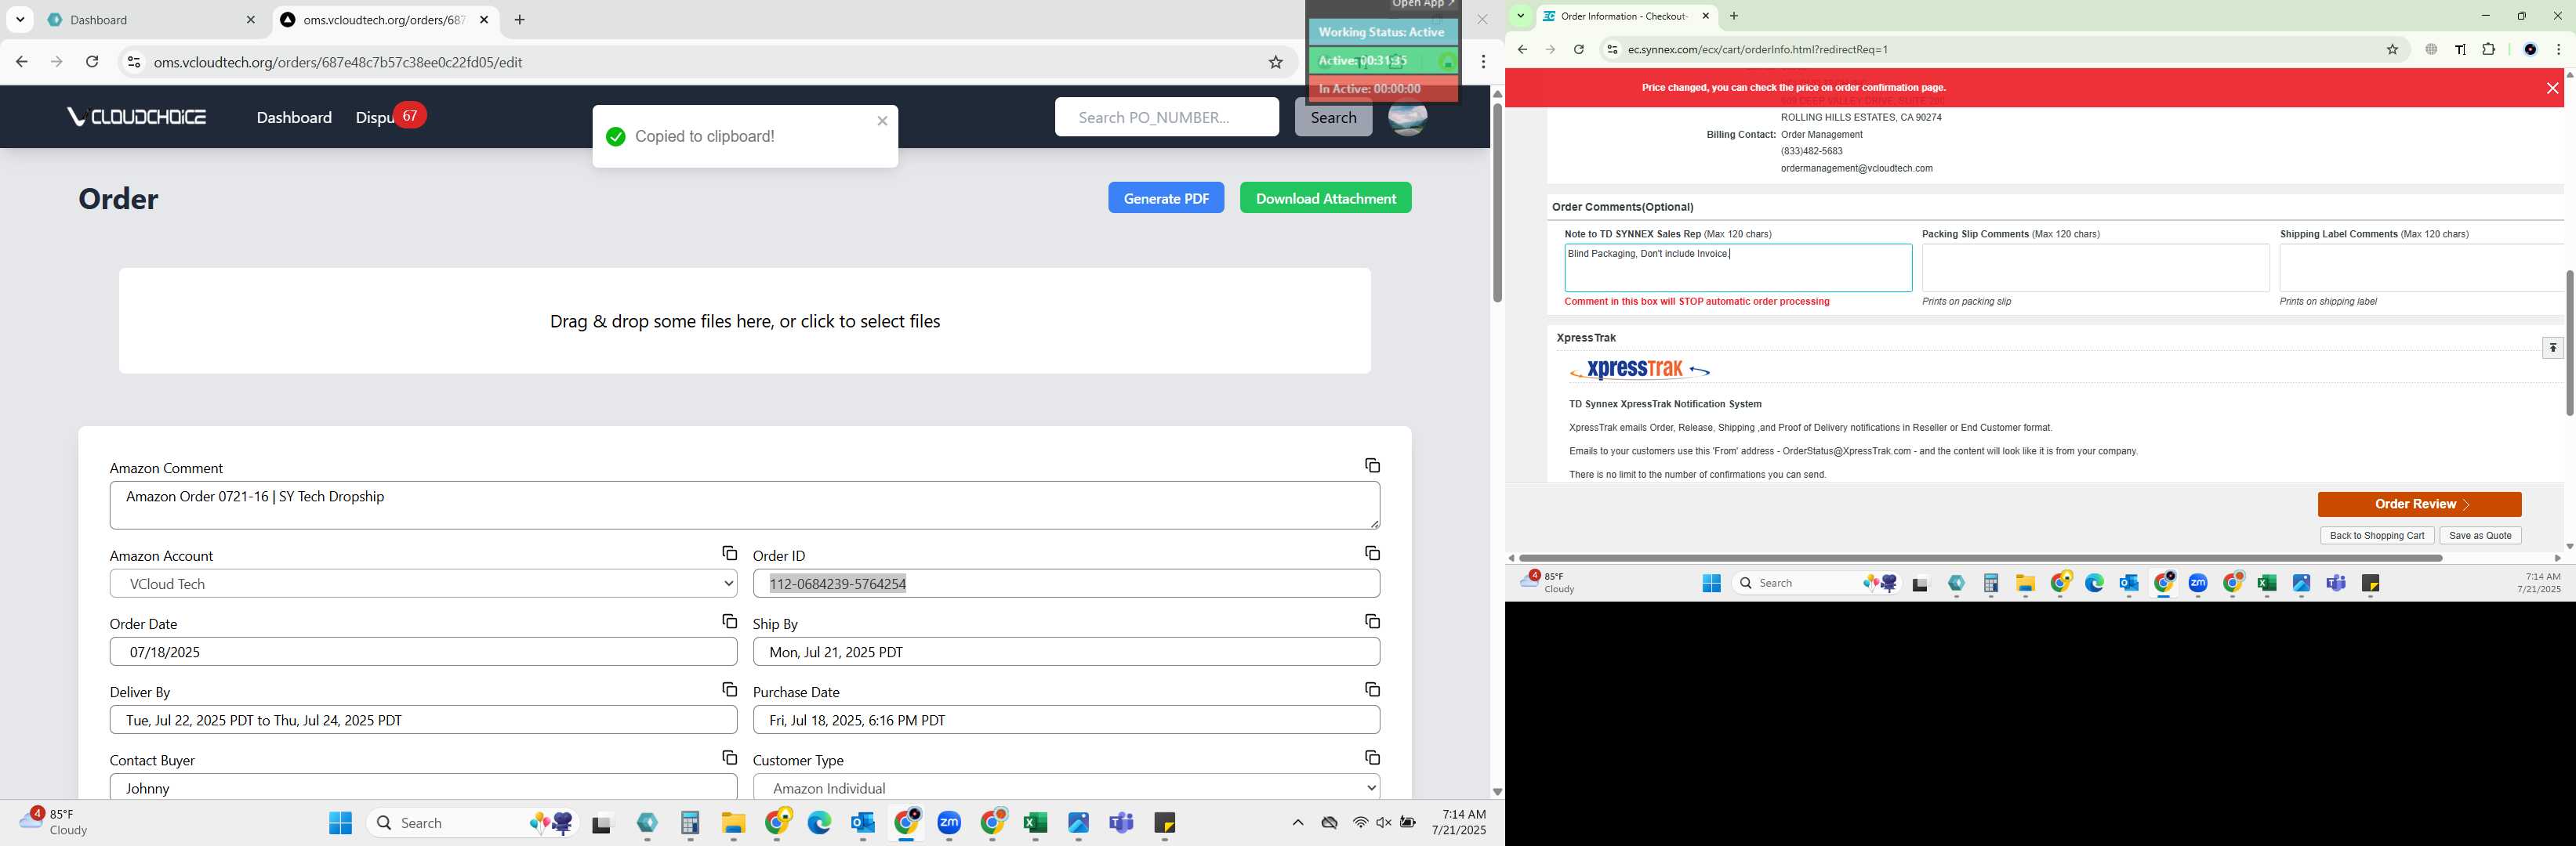Copy the Contact Buyer value
The height and width of the screenshot is (846, 2576).
pyautogui.click(x=729, y=757)
